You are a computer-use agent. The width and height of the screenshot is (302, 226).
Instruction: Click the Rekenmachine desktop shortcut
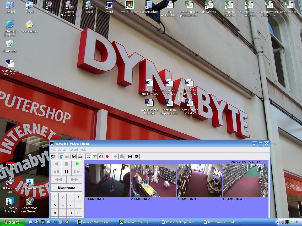pyautogui.click(x=149, y=7)
